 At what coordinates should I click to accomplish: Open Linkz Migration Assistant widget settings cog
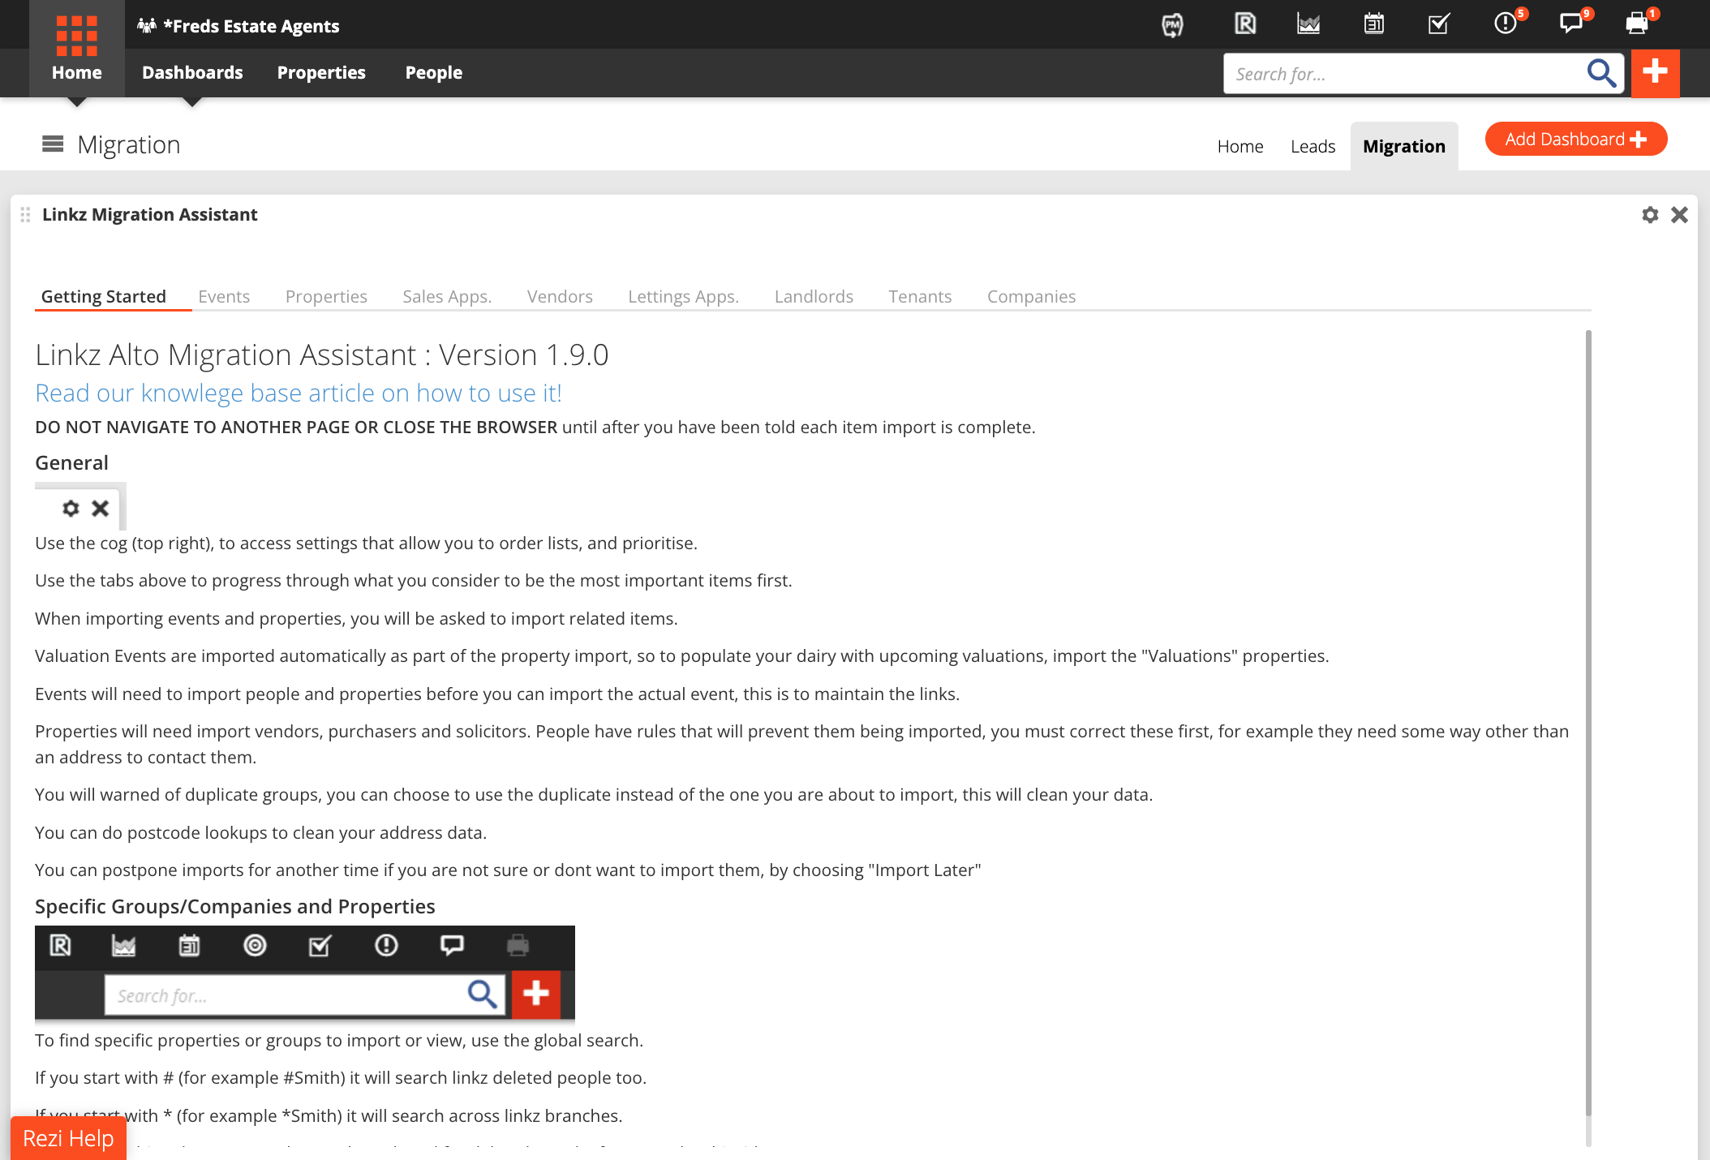pos(1650,215)
